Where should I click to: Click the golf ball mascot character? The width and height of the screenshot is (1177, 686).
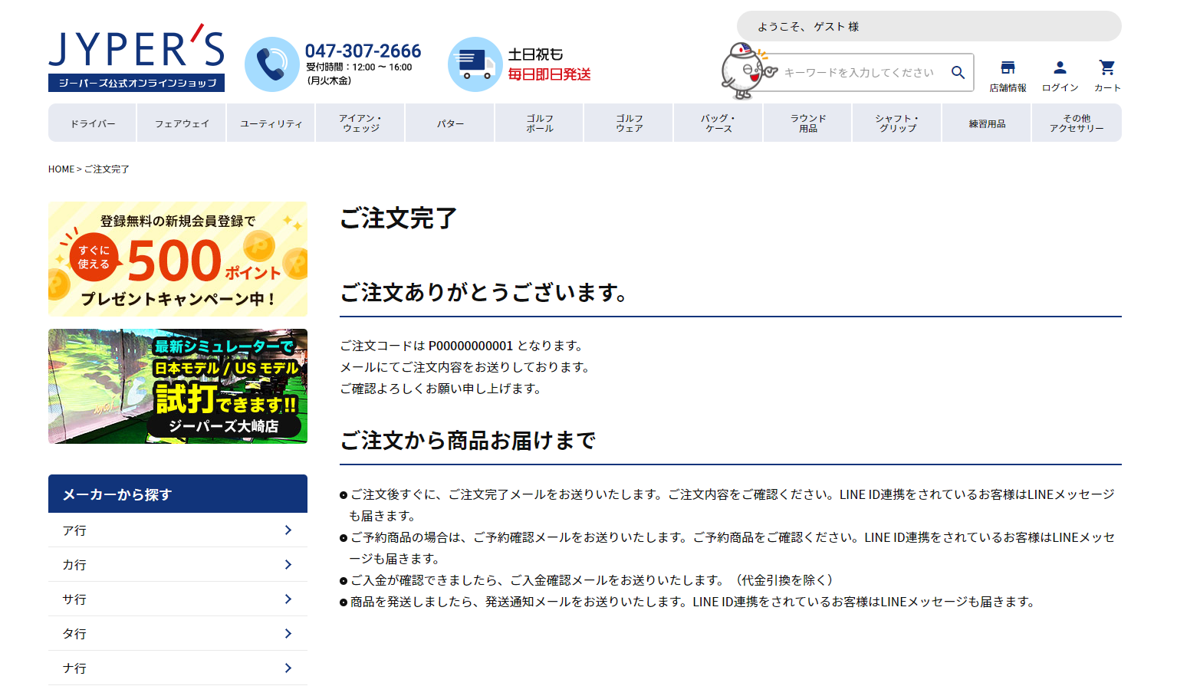(x=742, y=71)
